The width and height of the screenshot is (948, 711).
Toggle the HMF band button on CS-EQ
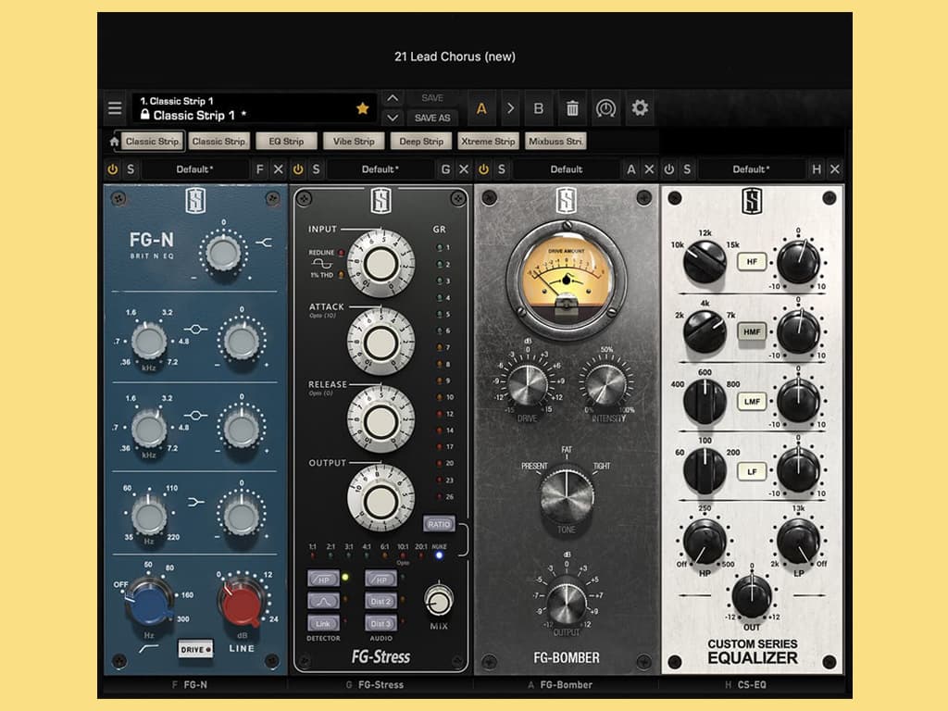click(x=752, y=332)
